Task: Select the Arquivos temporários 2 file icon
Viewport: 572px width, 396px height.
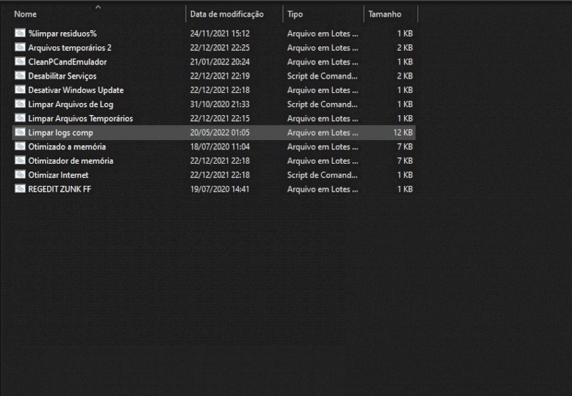Action: coord(20,48)
